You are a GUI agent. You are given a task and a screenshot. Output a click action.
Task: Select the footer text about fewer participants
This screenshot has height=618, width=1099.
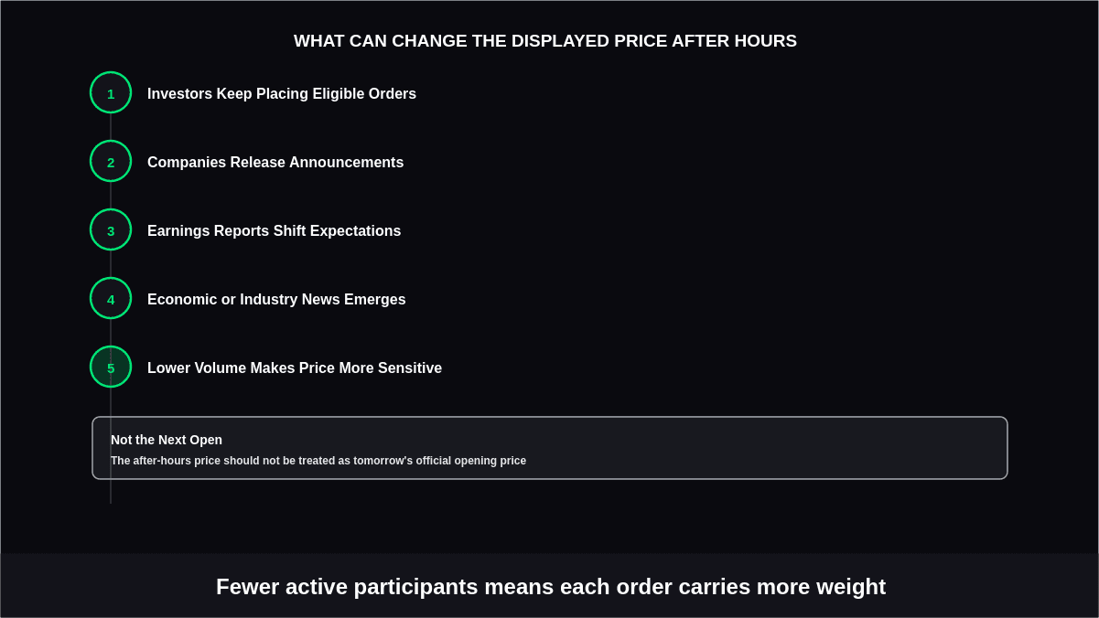[x=551, y=587]
